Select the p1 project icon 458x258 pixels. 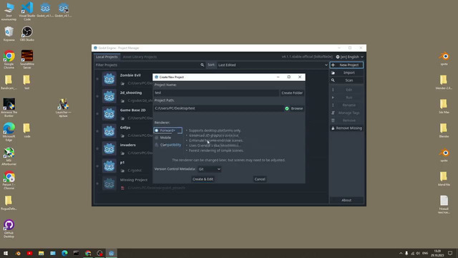[x=109, y=166]
